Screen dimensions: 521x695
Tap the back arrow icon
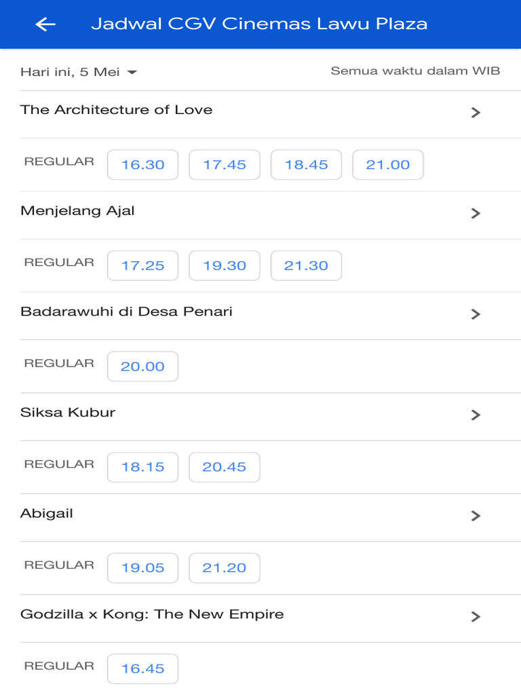coord(45,24)
